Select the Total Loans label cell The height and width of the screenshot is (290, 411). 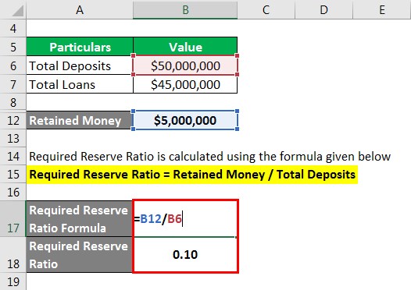(80, 84)
